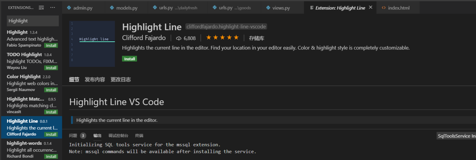Switch to the views.py tab
The width and height of the screenshot is (476, 160).
tap(281, 8)
